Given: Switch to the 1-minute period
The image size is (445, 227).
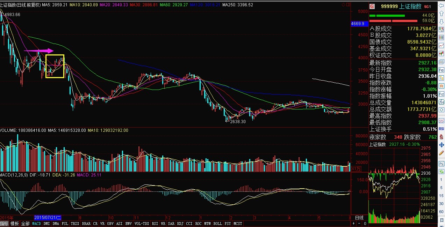Looking at the screenshot, I should 442,179.
